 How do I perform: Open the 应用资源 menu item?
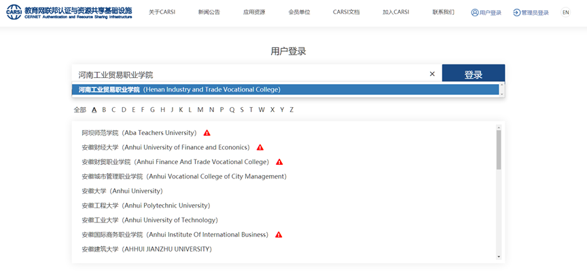point(254,12)
